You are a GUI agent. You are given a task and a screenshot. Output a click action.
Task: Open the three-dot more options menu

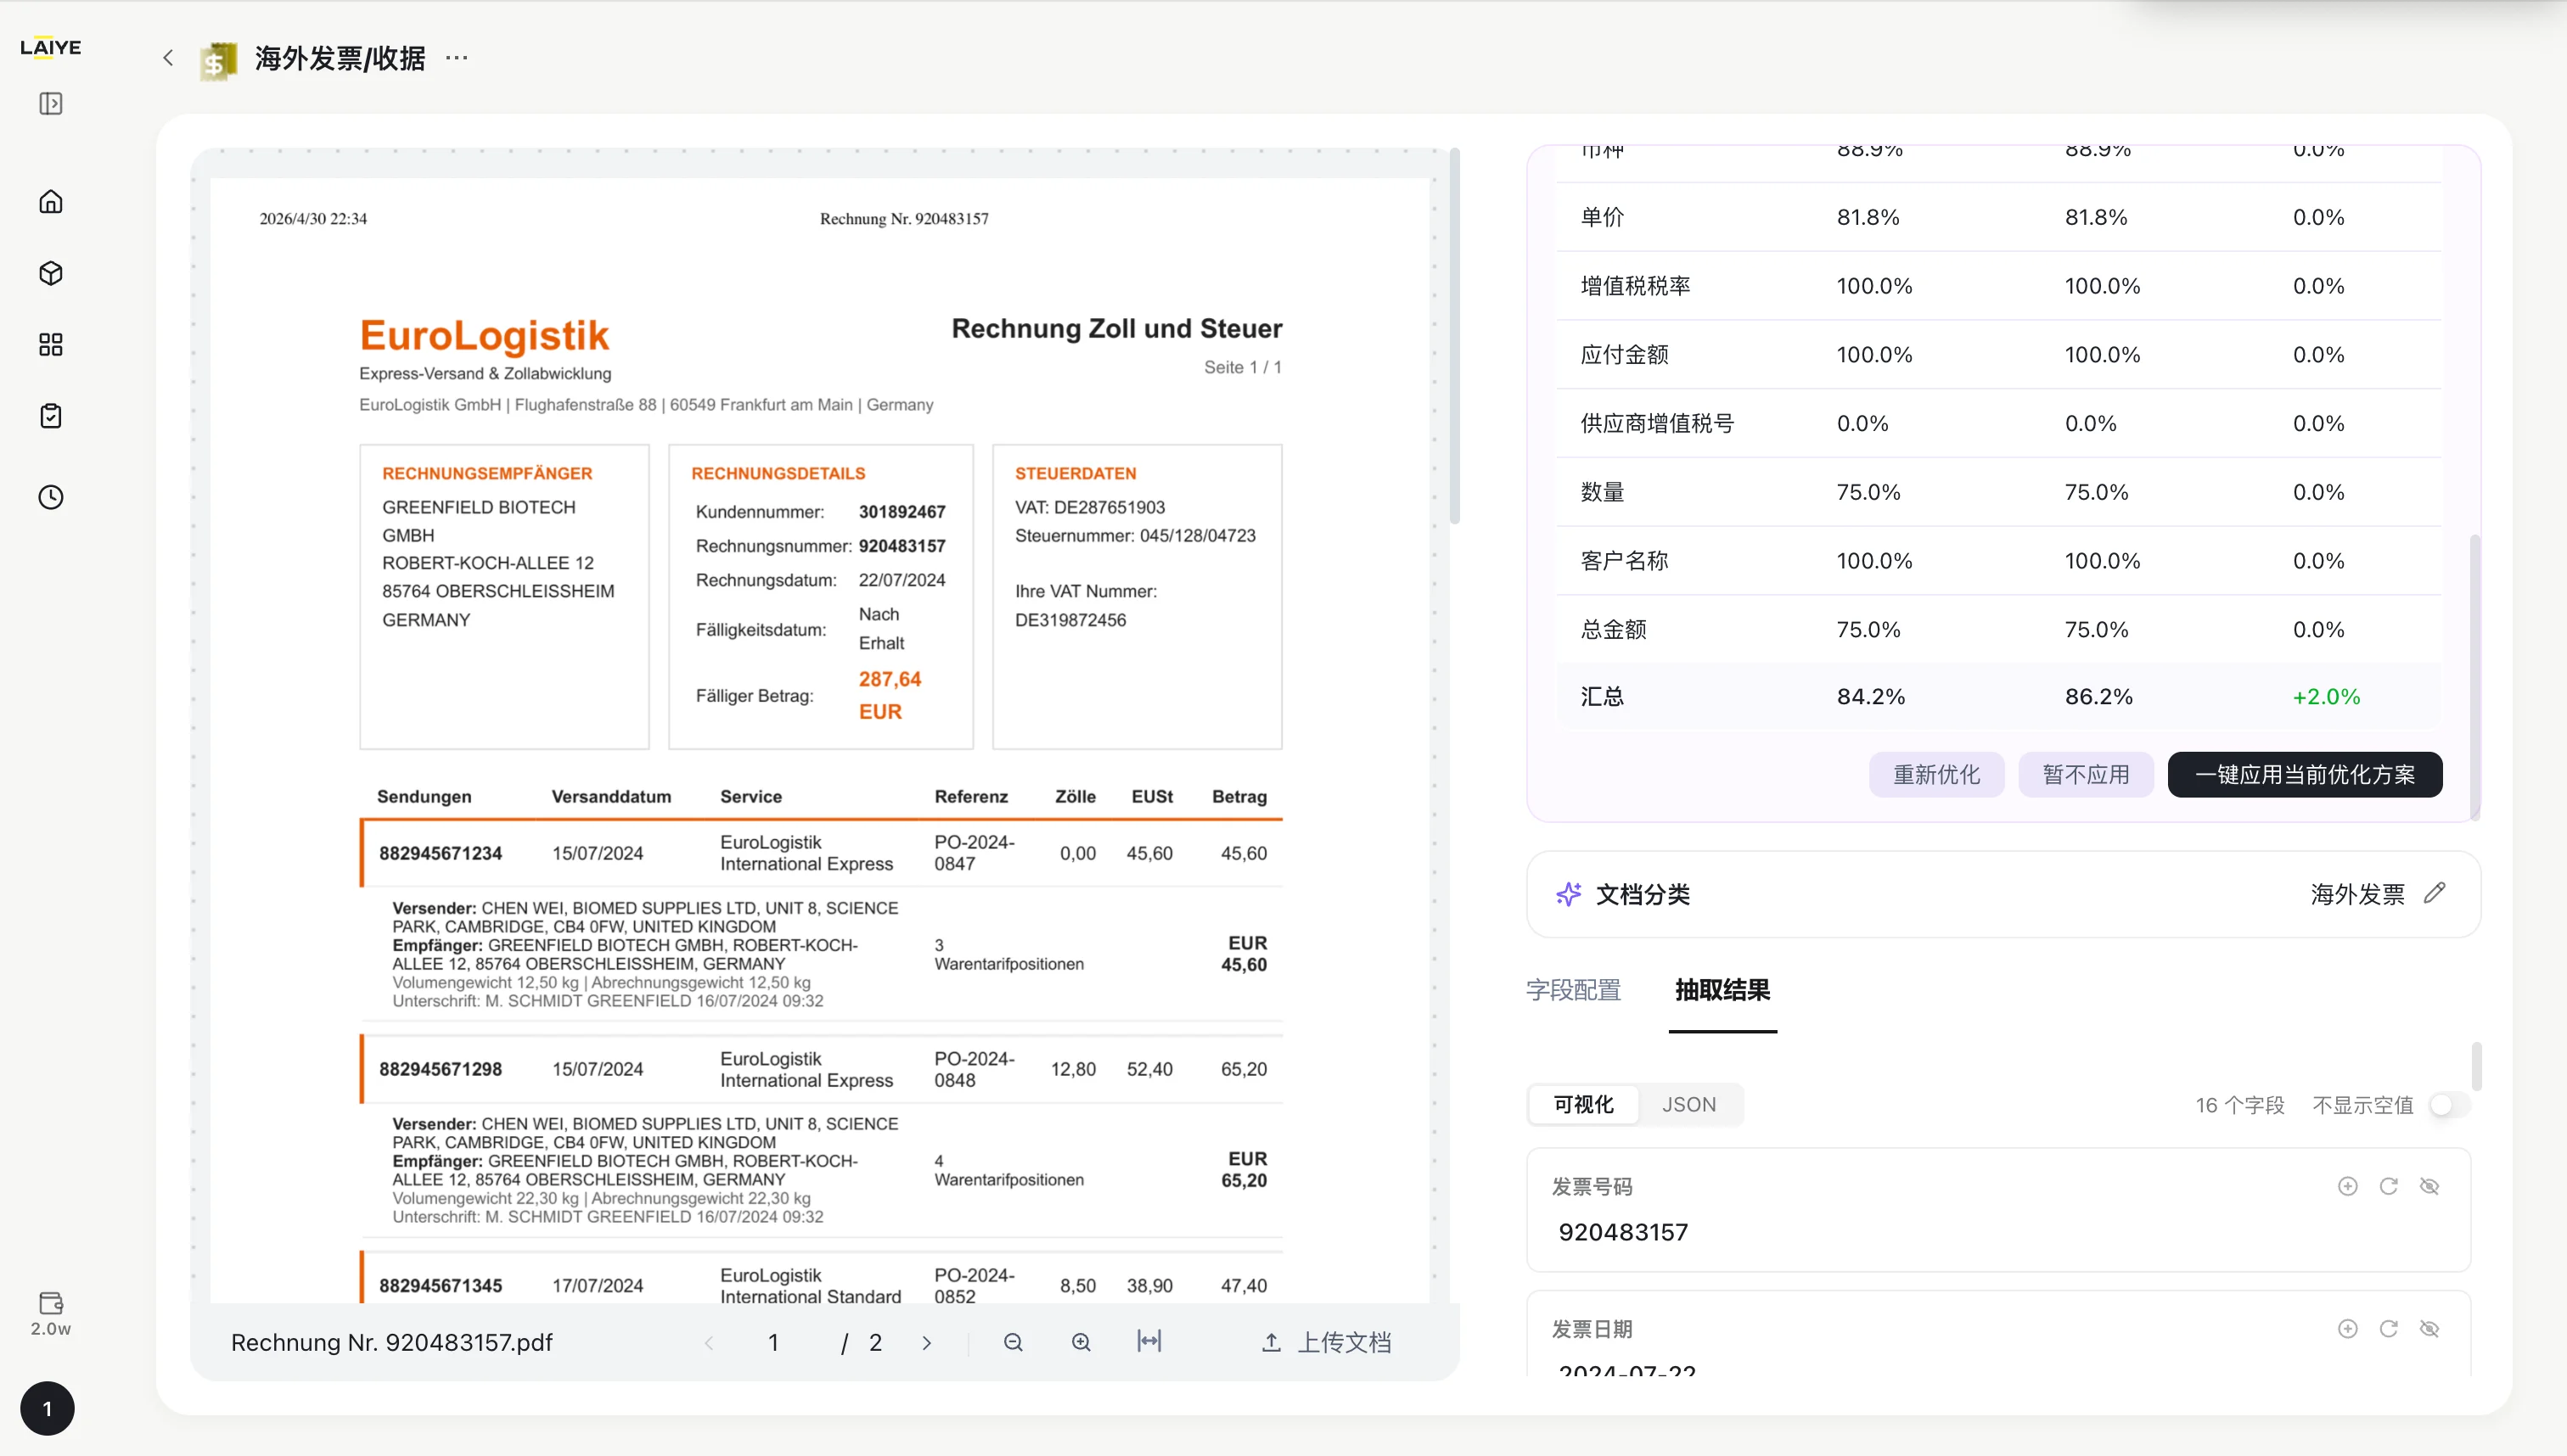456,58
